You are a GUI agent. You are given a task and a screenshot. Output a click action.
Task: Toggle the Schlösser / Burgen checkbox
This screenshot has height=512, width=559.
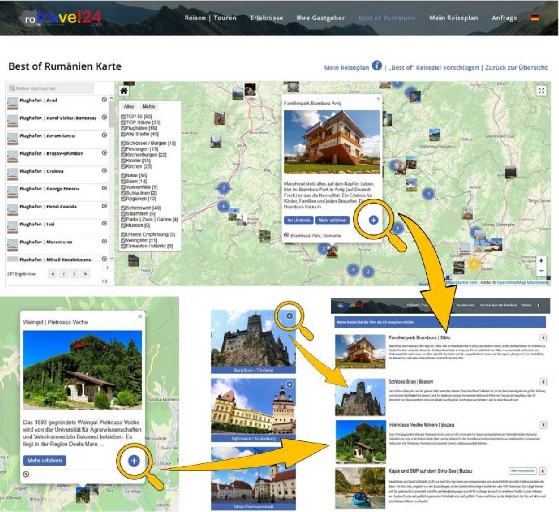(x=123, y=143)
